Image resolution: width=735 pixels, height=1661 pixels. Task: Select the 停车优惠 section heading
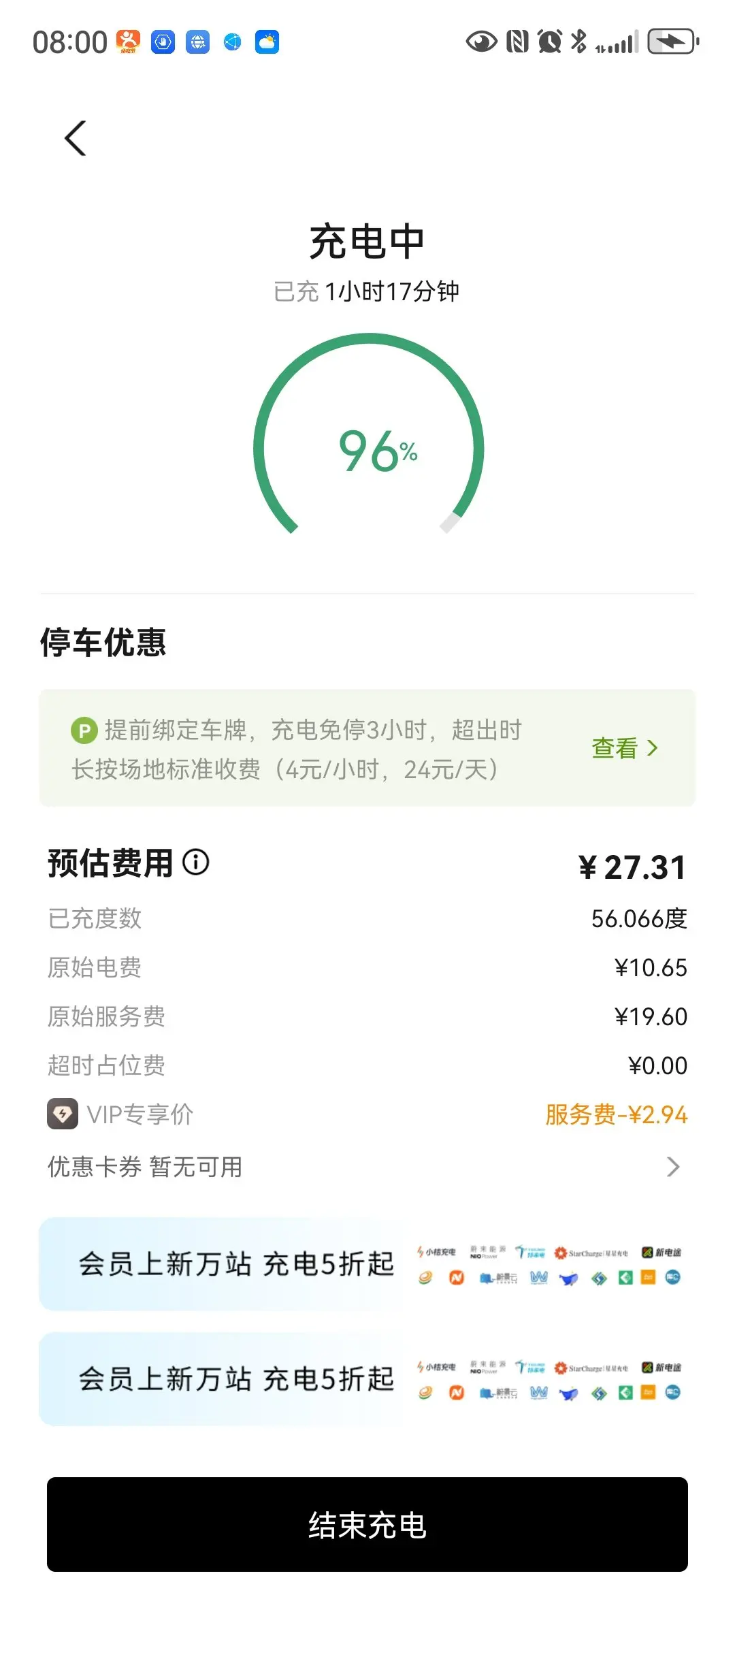point(103,643)
